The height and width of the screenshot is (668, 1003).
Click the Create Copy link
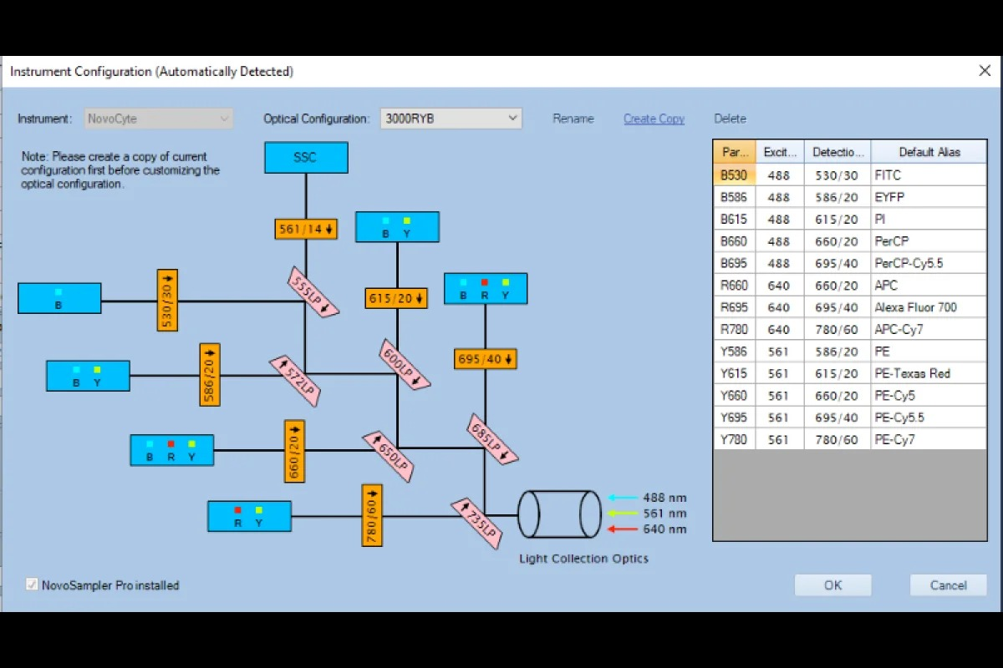tap(654, 119)
